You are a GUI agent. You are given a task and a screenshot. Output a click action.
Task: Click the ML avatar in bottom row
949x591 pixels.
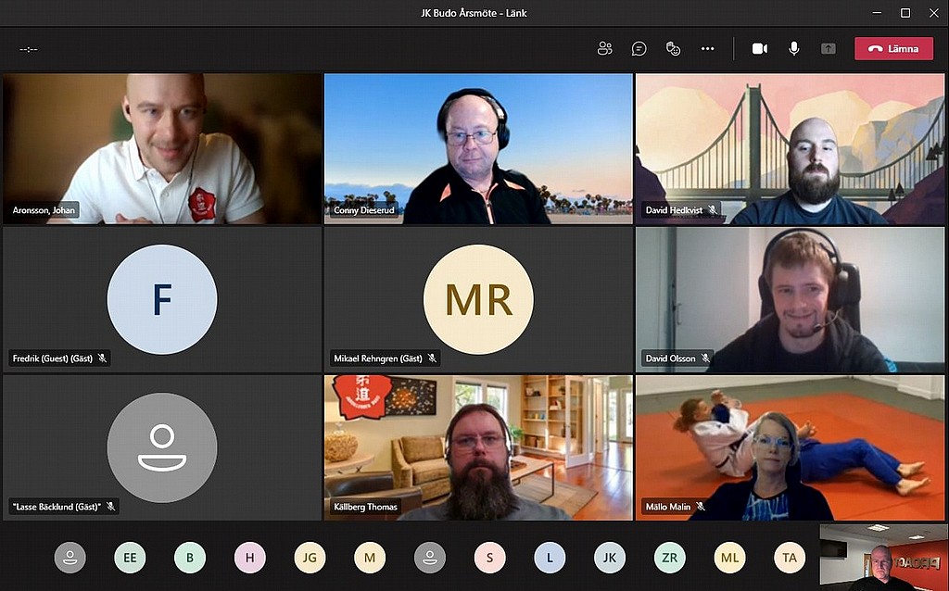pos(729,558)
